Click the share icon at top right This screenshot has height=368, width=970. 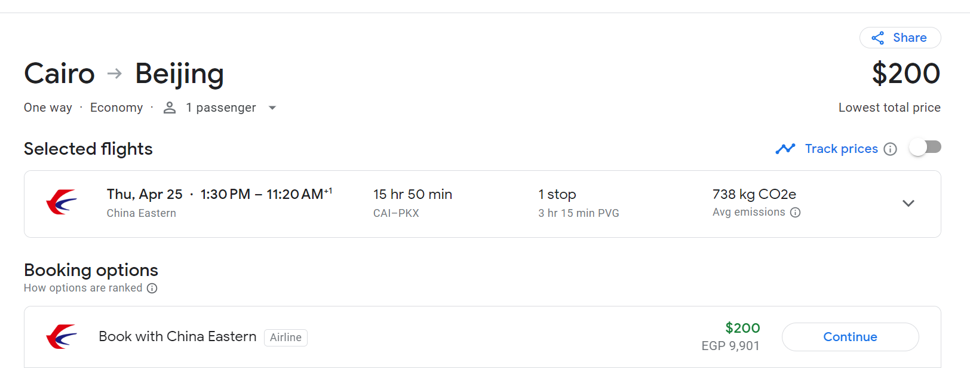pyautogui.click(x=877, y=38)
